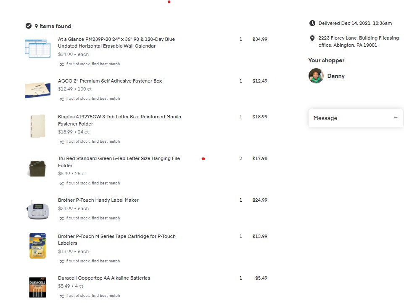Open the Tru Red hanging file folder image

point(37,168)
